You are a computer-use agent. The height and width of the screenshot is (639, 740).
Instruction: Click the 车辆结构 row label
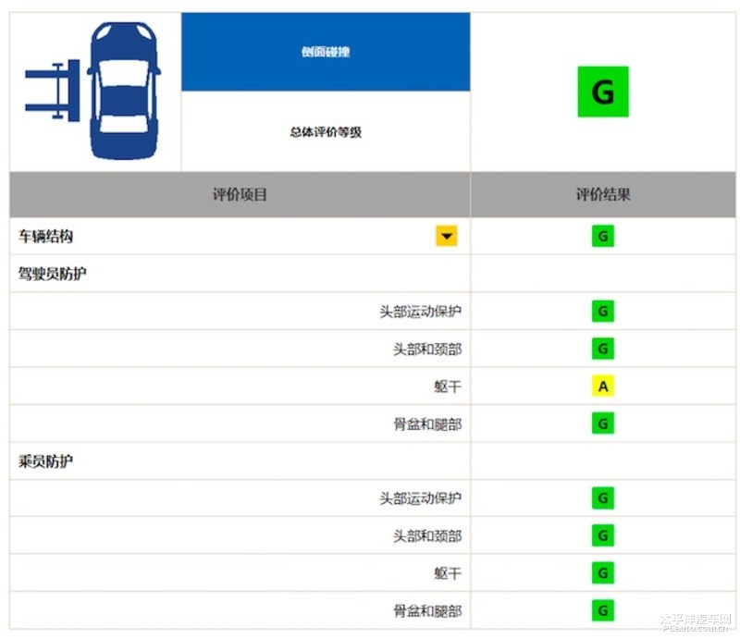[45, 236]
